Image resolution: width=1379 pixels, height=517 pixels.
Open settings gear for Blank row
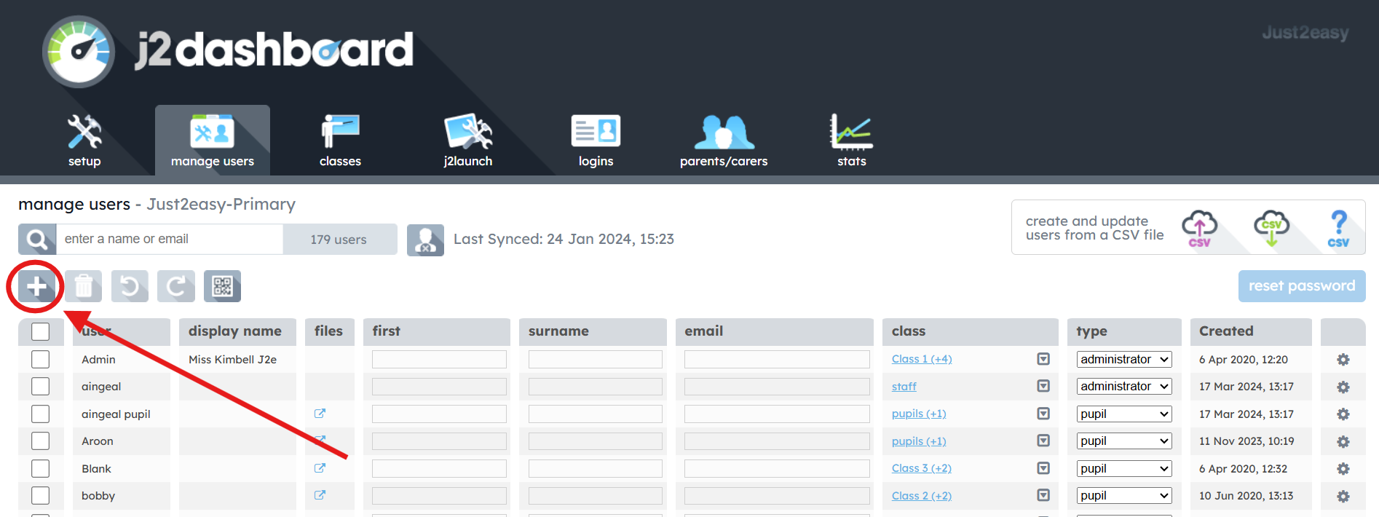pos(1343,469)
